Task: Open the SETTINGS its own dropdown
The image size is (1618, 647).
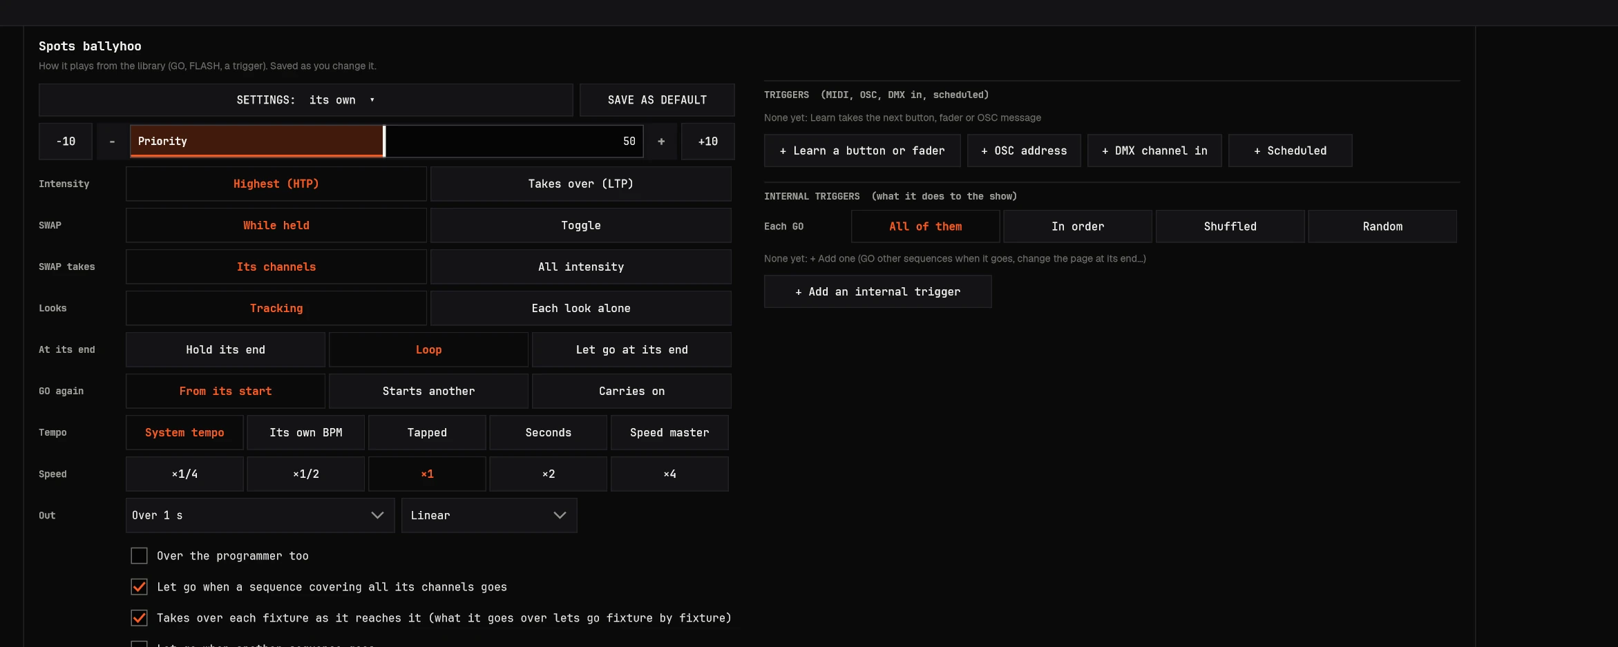Action: 306,100
